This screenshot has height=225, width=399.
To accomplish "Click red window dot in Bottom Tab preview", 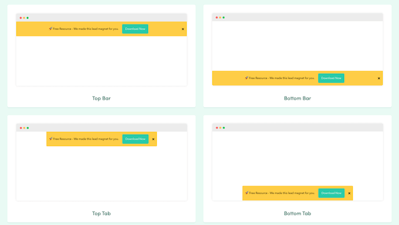I will [x=217, y=128].
